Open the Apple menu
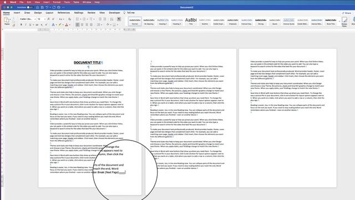The width and height of the screenshot is (355, 200). 5,2
